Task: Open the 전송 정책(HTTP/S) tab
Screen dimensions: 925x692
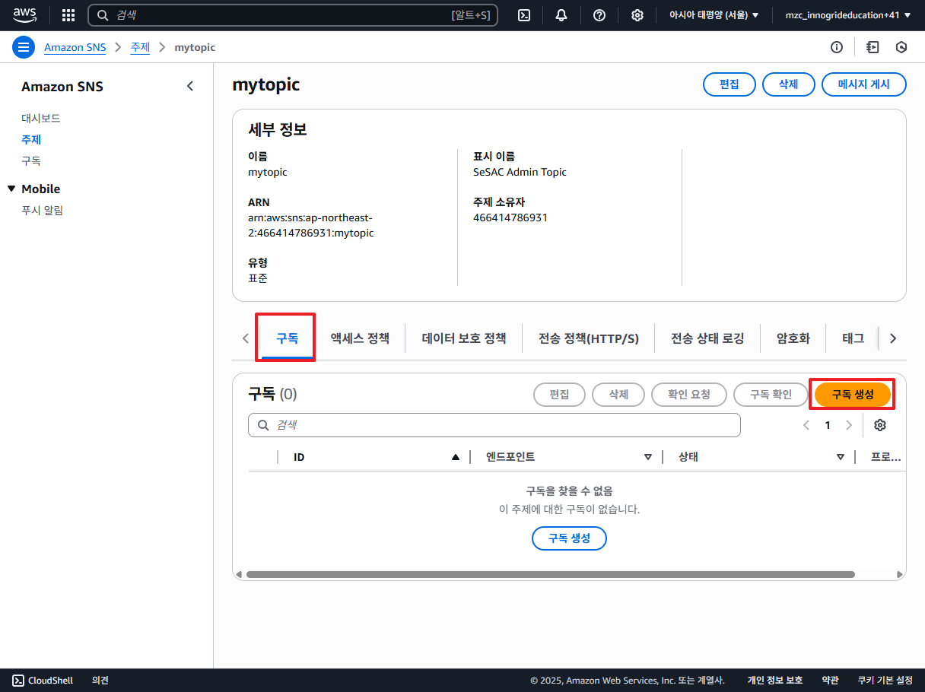Action: 589,338
